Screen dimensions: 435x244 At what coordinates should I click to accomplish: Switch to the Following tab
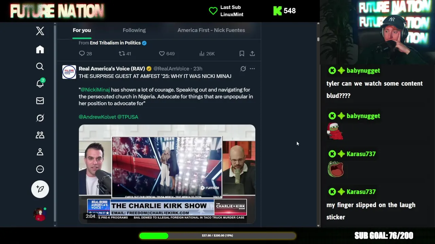[134, 30]
